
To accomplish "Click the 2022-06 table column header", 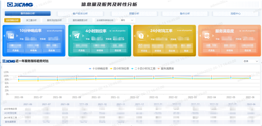I will 251,104.
